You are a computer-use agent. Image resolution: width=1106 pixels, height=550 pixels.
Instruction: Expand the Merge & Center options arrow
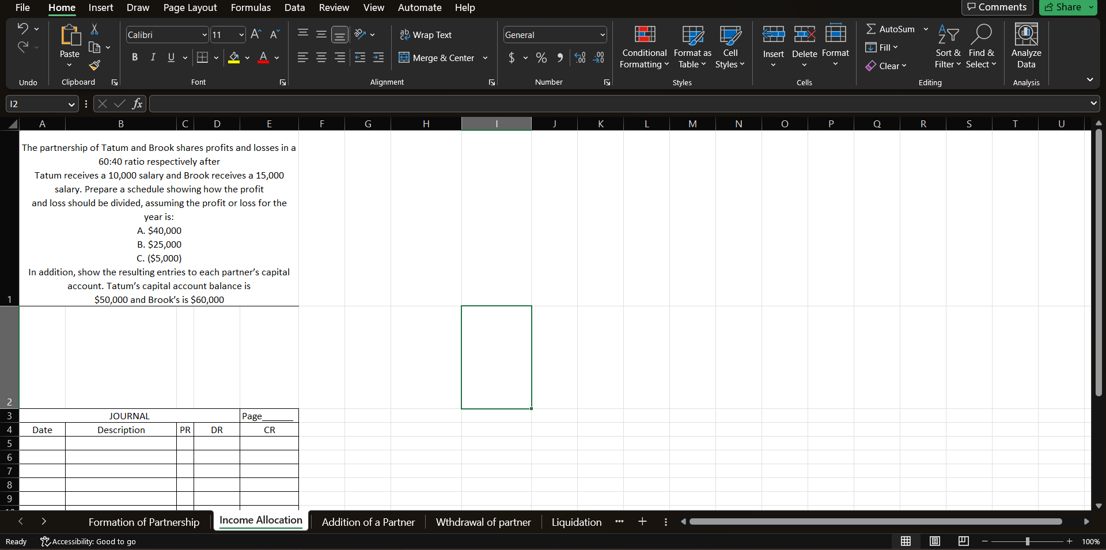[x=485, y=58]
